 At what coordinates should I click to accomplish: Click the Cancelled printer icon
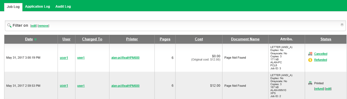click(x=310, y=54)
